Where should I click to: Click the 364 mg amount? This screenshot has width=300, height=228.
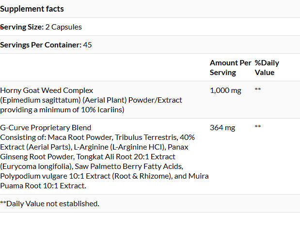click(222, 127)
